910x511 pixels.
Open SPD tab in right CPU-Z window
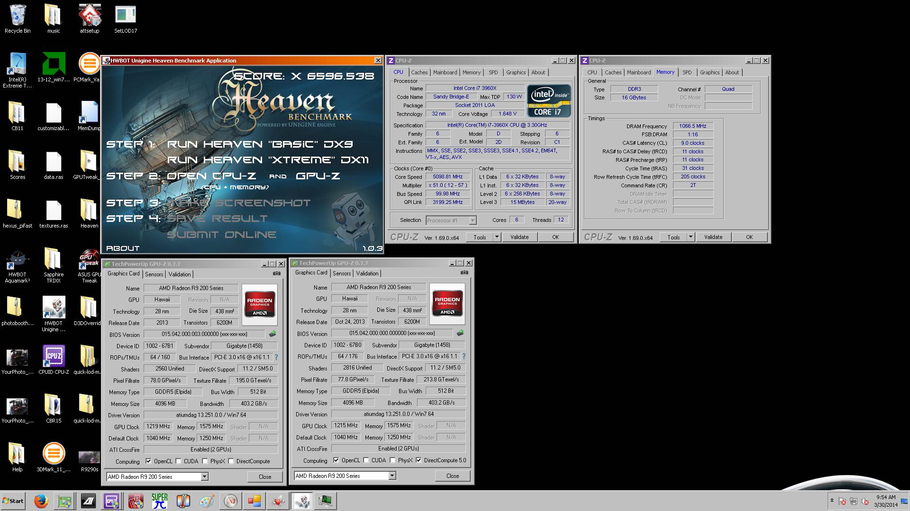(687, 72)
